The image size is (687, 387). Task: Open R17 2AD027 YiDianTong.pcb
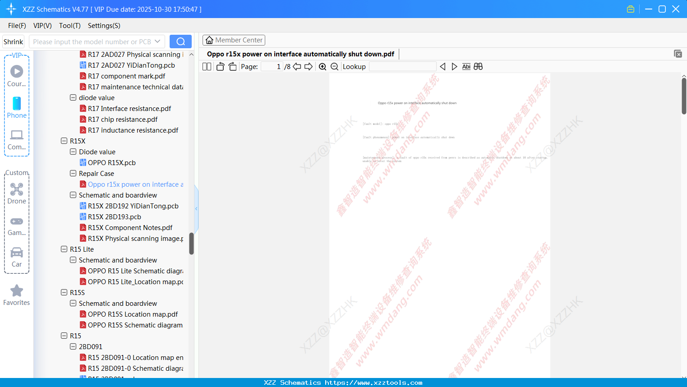pyautogui.click(x=131, y=65)
